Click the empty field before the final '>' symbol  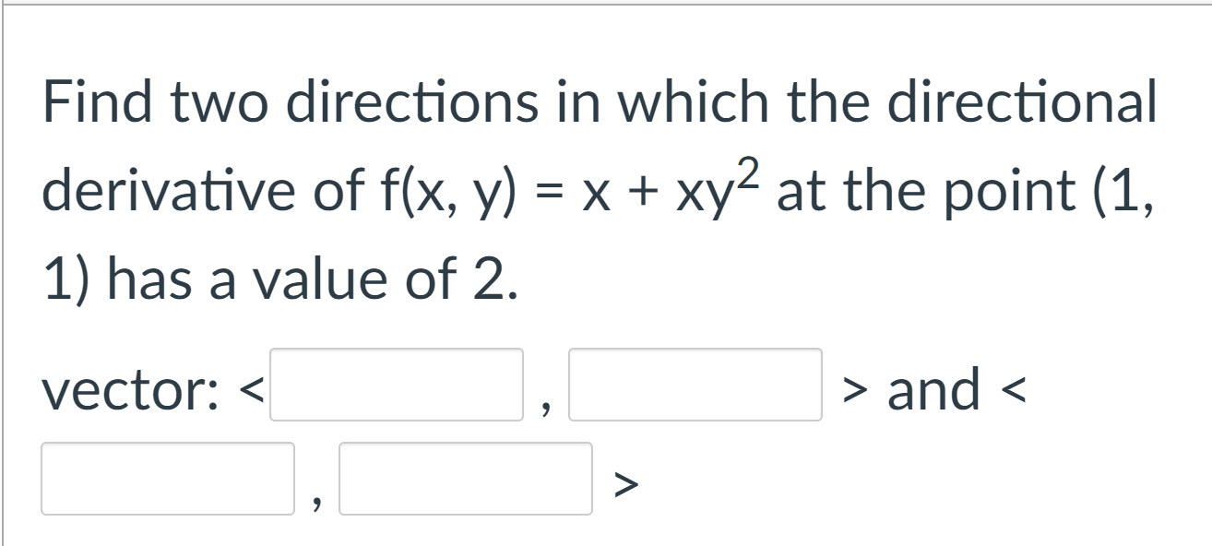pos(466,478)
